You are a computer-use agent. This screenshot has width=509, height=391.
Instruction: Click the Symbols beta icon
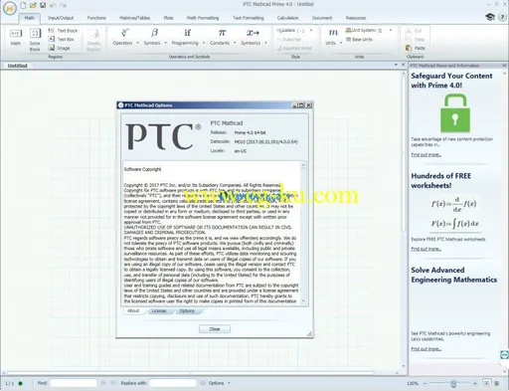coord(154,33)
